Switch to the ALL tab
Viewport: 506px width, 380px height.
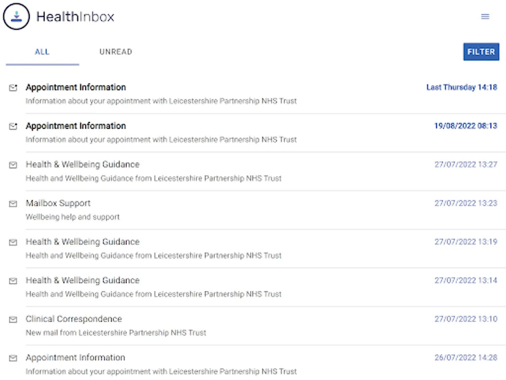point(42,52)
